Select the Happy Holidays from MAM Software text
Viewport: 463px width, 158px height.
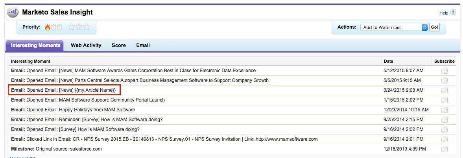pos(73,110)
